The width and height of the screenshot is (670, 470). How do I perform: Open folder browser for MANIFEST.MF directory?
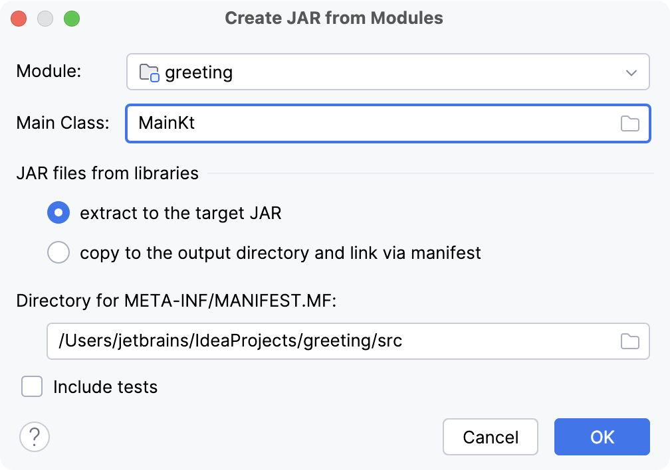pyautogui.click(x=629, y=341)
